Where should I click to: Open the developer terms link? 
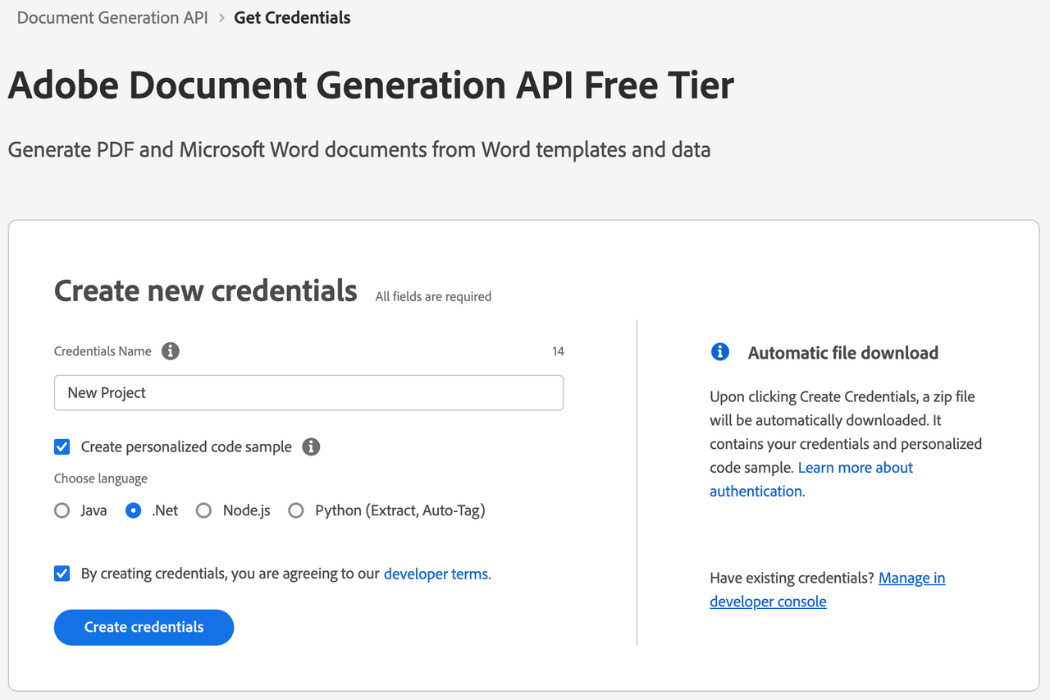[x=437, y=574]
